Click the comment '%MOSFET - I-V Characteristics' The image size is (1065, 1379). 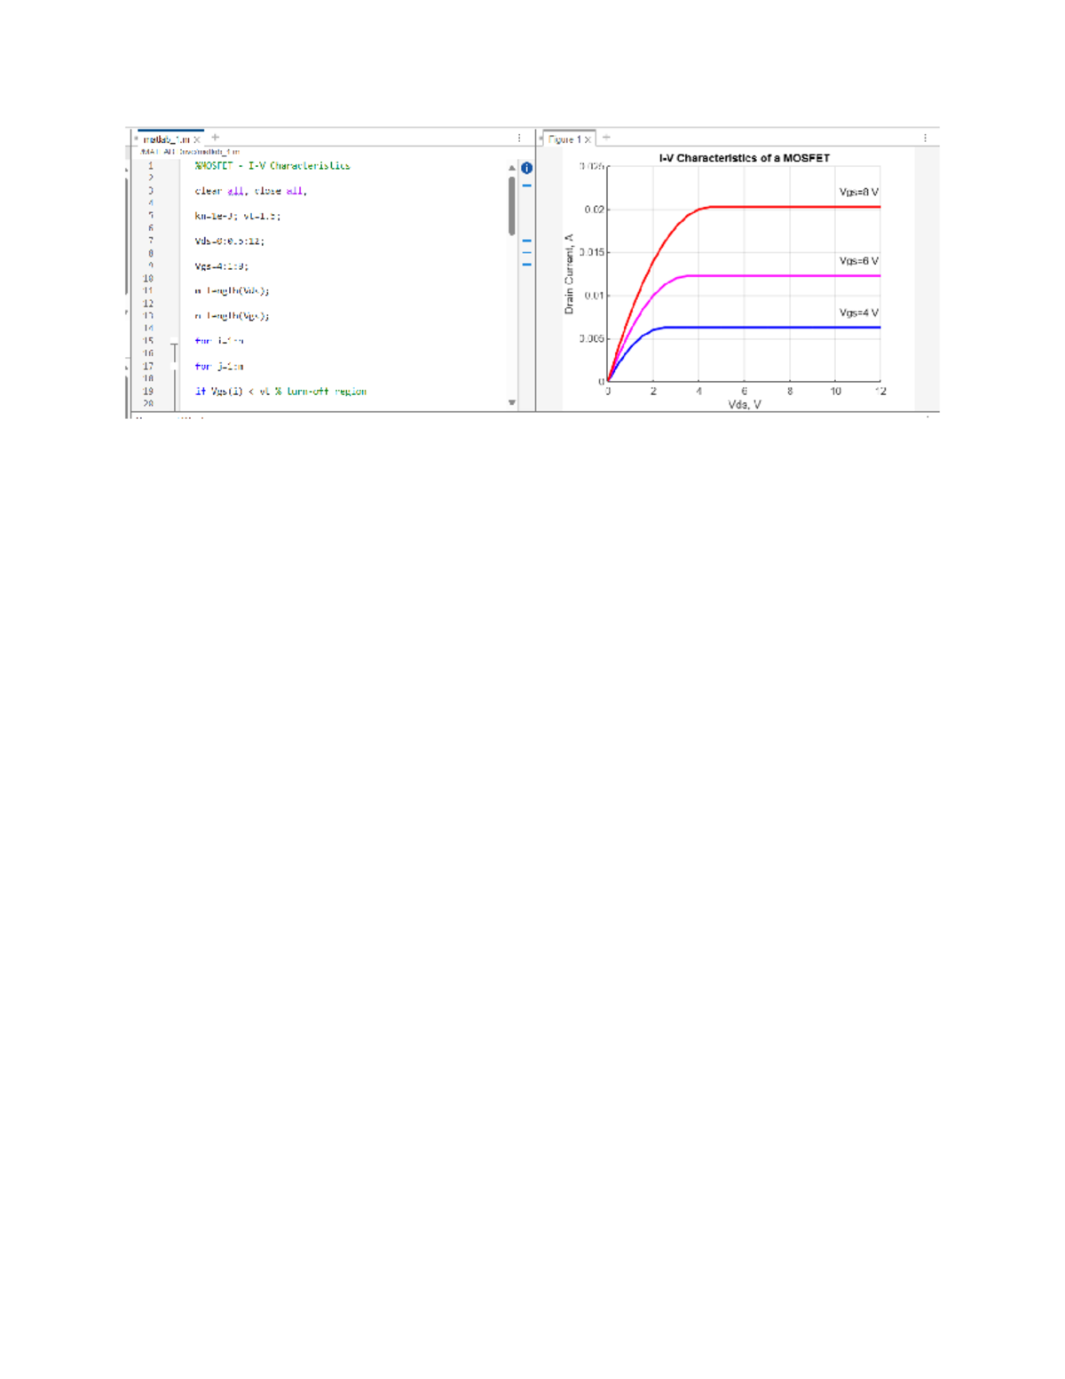[x=272, y=166]
